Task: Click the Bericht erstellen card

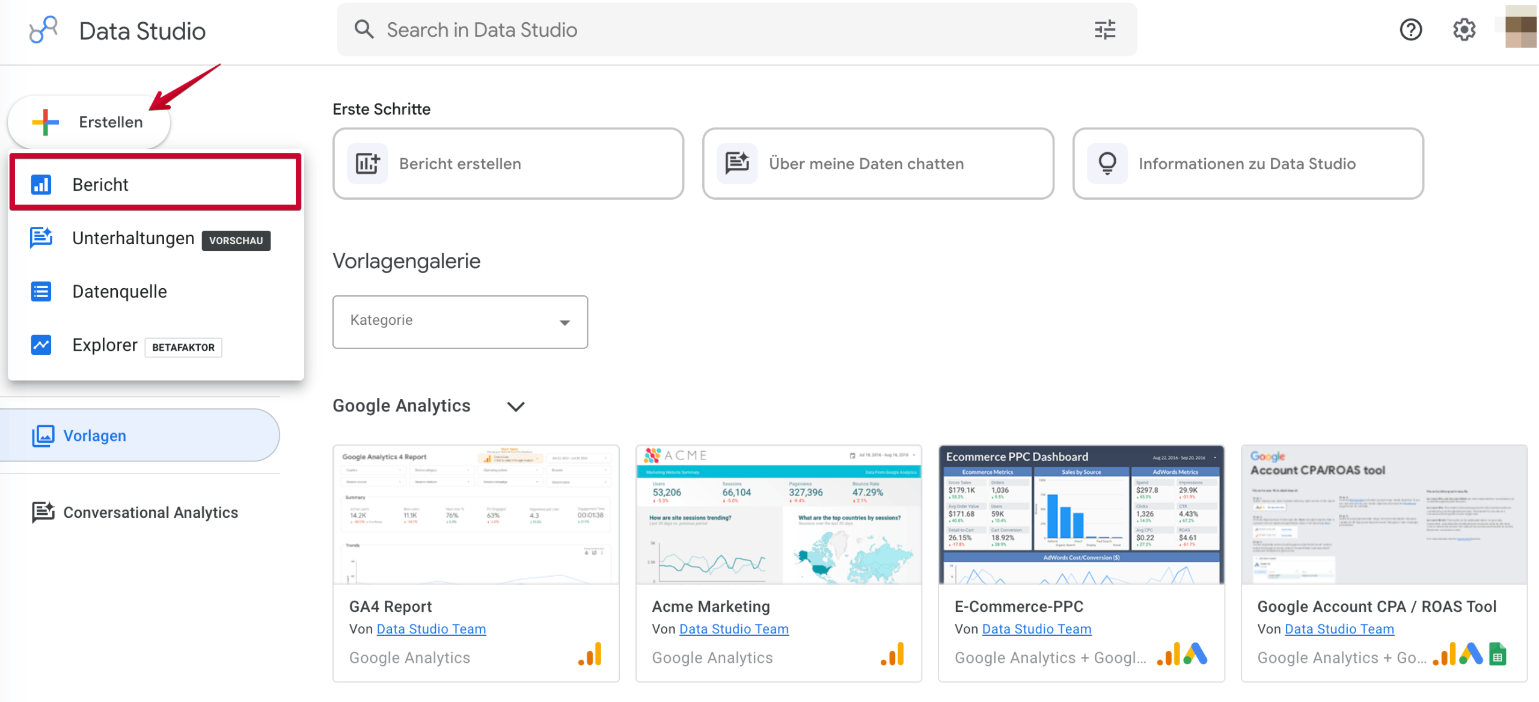Action: coord(508,164)
